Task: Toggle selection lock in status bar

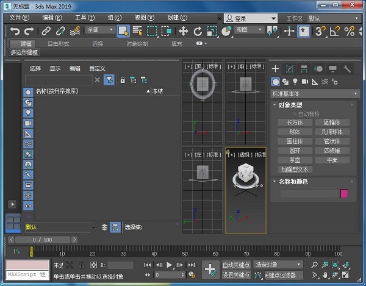Action: (x=82, y=265)
